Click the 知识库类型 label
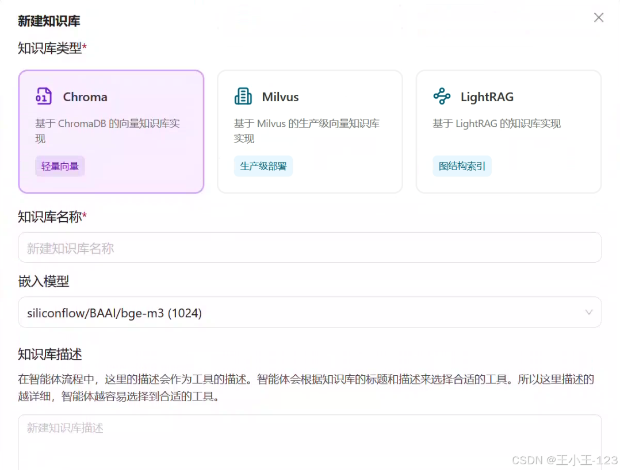620x470 pixels. [50, 48]
